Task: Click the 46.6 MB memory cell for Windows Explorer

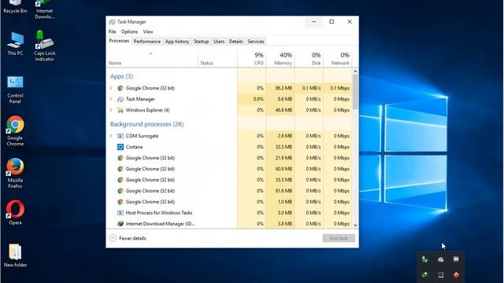Action: point(280,110)
